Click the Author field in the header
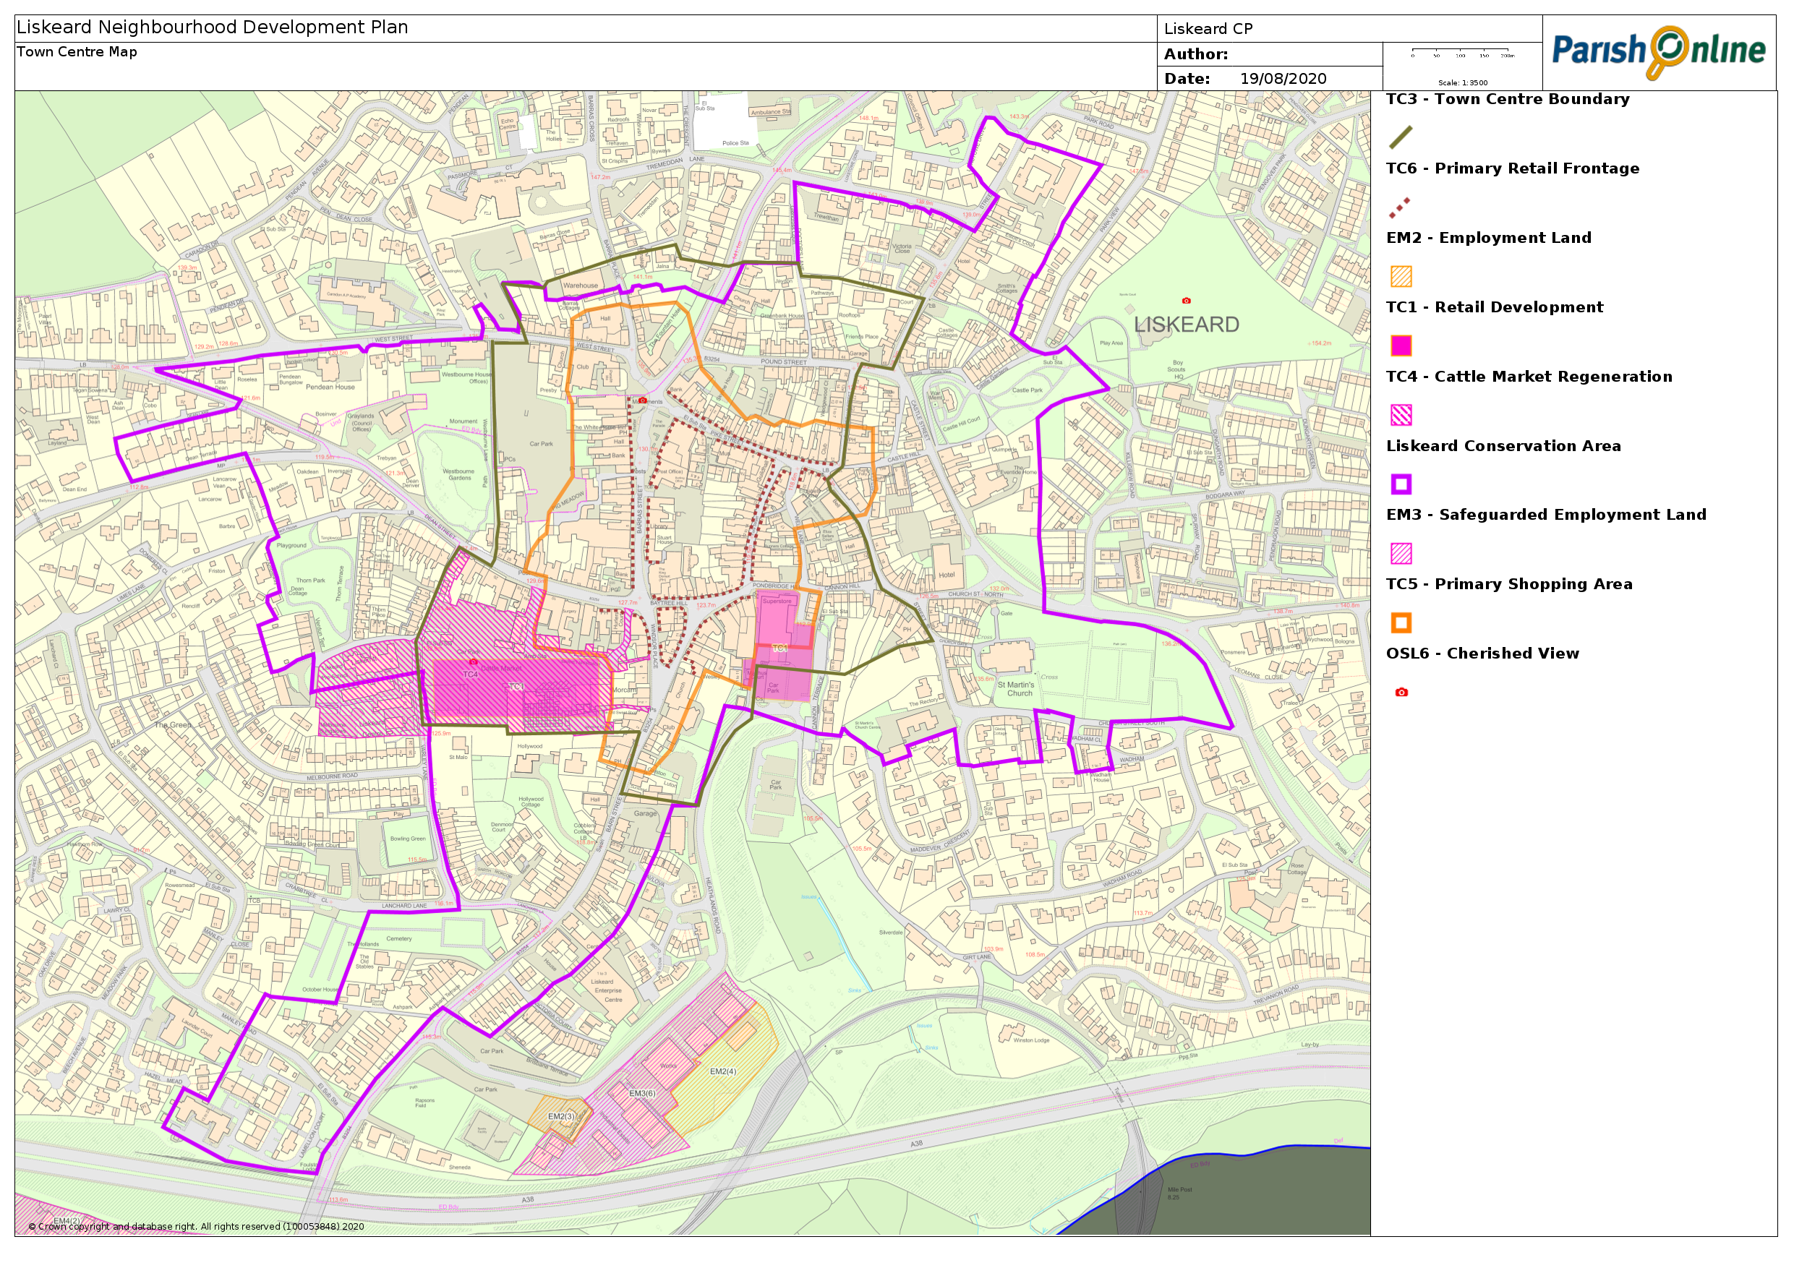This screenshot has width=1794, height=1268. point(1195,55)
